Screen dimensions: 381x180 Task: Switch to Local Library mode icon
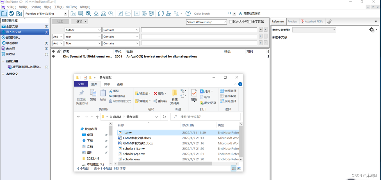click(4, 13)
